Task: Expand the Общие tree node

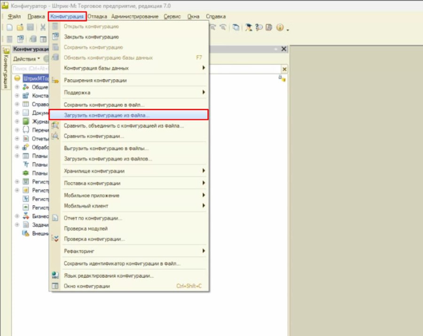Action: click(x=17, y=87)
